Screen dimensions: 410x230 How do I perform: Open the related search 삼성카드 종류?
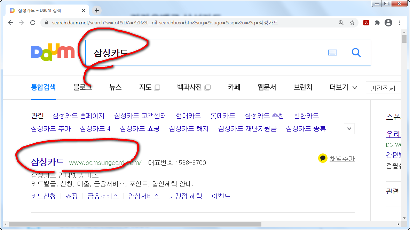pos(306,129)
